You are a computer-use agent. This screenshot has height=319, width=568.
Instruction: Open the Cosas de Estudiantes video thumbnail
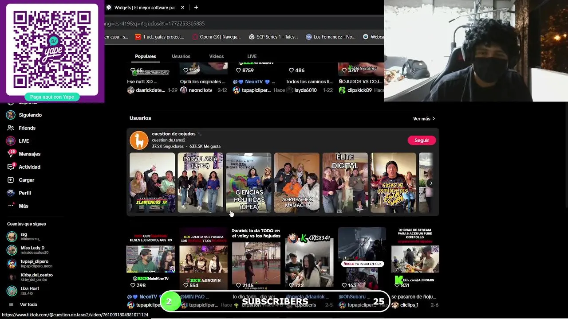[x=394, y=183]
